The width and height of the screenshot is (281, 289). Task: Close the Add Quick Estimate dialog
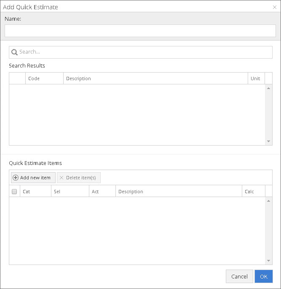[275, 7]
